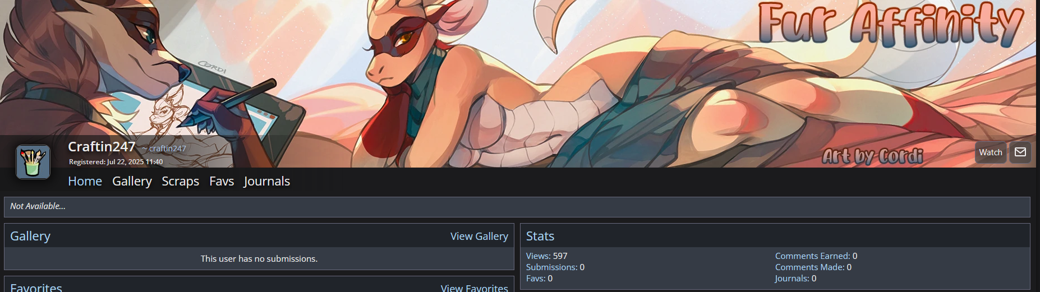Viewport: 1040px width, 292px height.
Task: Follow the View Favorites link
Action: (474, 288)
